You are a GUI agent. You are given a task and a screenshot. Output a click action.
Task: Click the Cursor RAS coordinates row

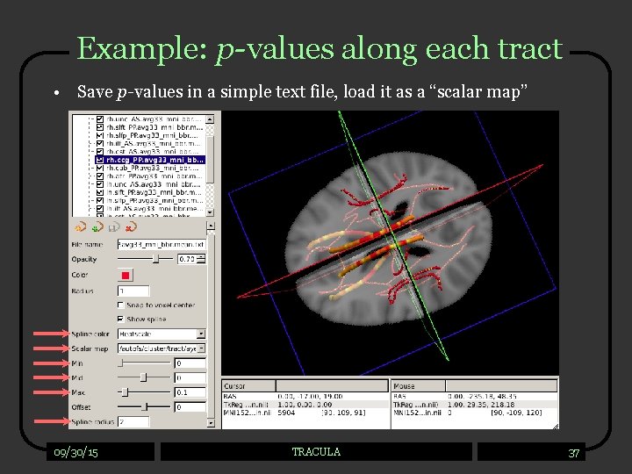pos(305,396)
